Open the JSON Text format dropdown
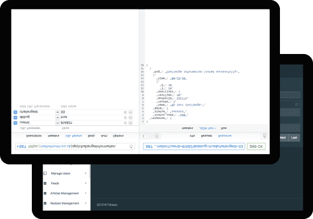The width and height of the screenshot is (313, 219). (x=207, y=128)
